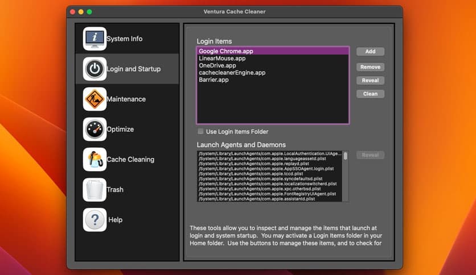
Task: Open the Trash papers icon
Action: click(95, 190)
